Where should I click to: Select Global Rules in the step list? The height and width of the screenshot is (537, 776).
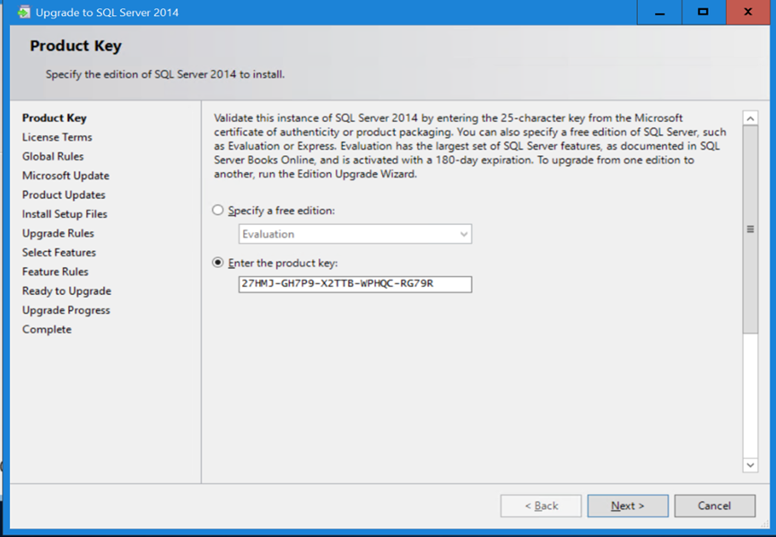click(53, 156)
